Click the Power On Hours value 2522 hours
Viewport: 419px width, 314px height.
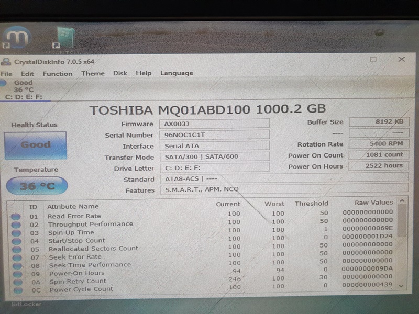[x=379, y=165]
